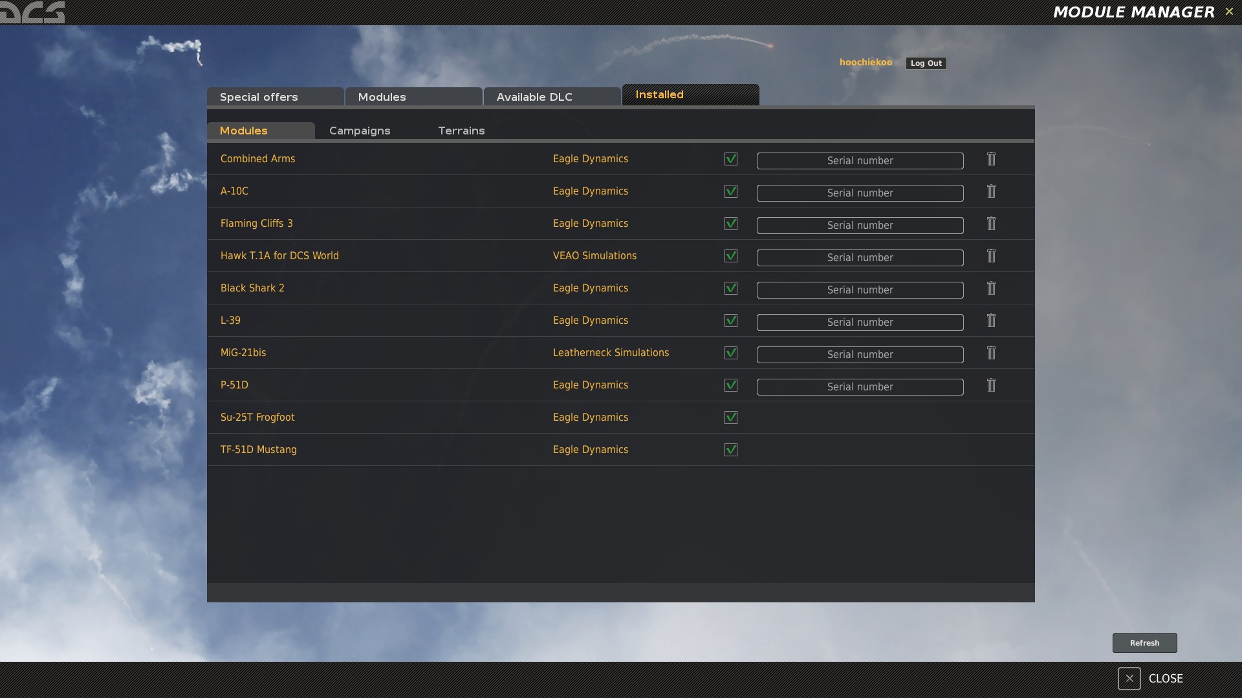
Task: Click the L-39 trash icon
Action: point(991,321)
